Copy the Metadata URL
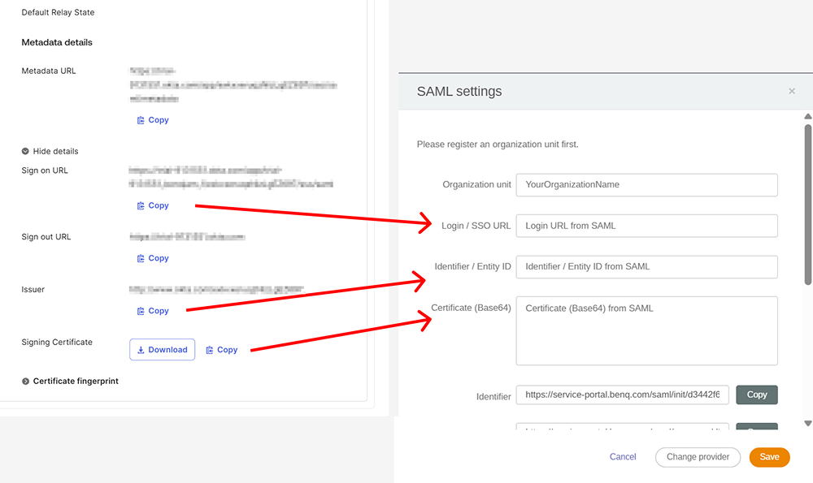Screen dimensions: 813x483 153,120
